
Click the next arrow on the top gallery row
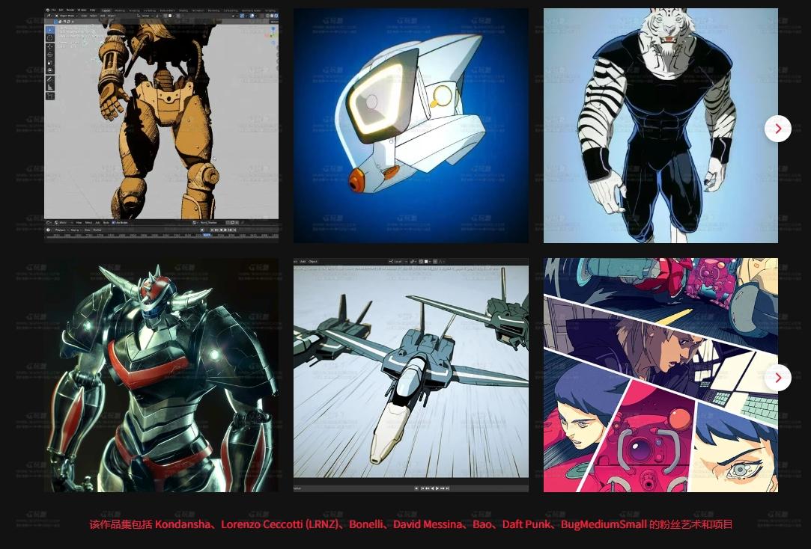pos(778,129)
